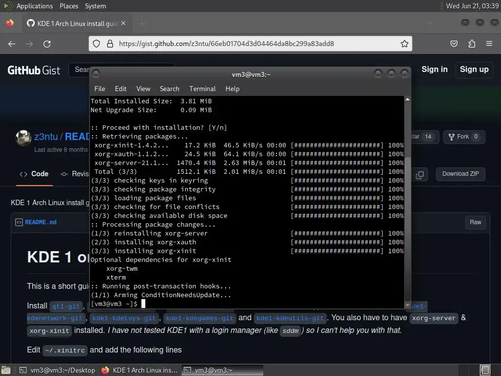Click the sddm code text

(291, 331)
